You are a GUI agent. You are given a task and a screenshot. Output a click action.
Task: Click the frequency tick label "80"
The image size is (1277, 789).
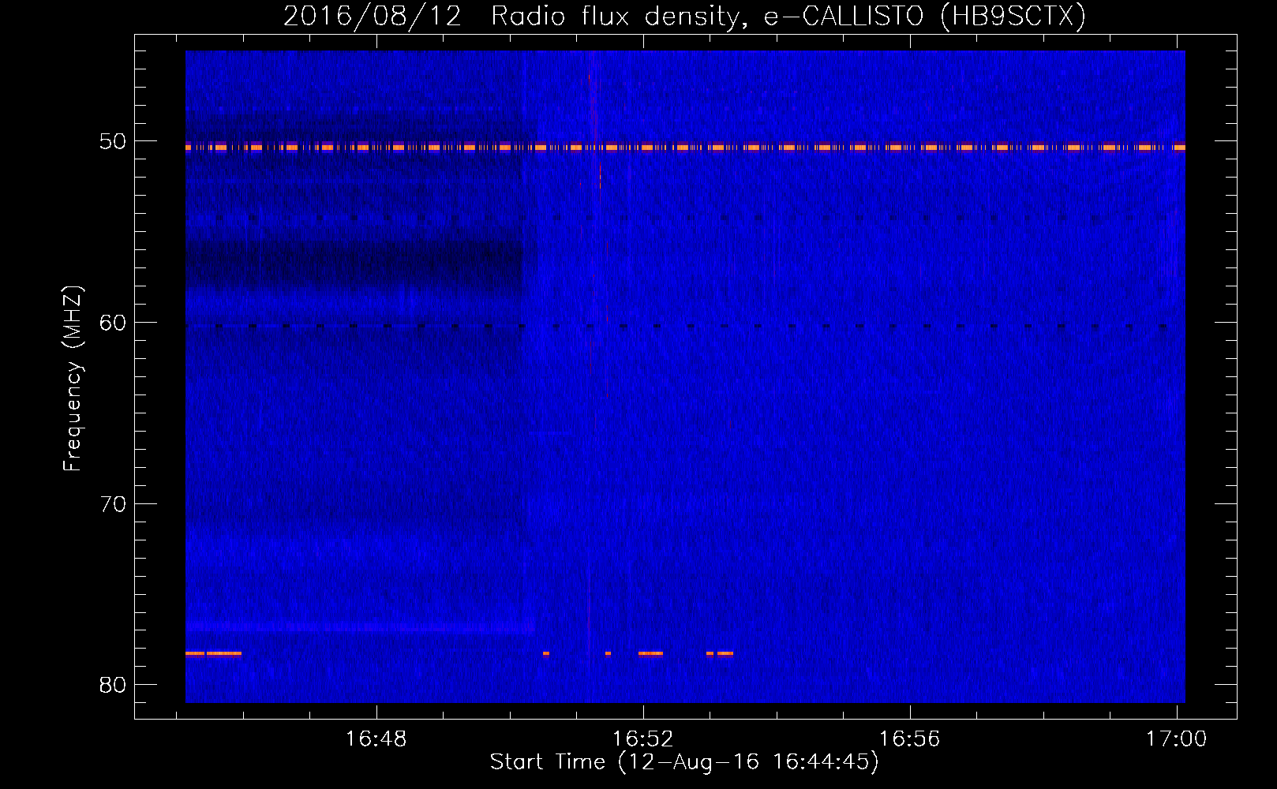(x=113, y=685)
